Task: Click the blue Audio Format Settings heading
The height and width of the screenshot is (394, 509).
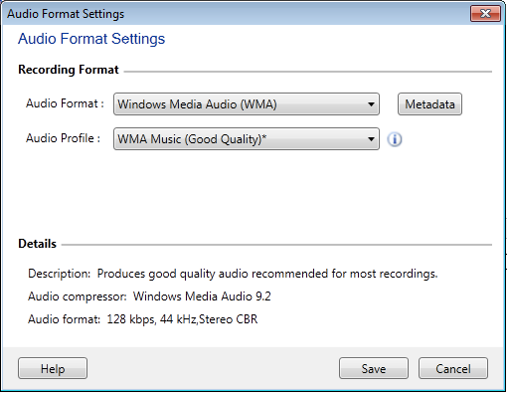Action: tap(91, 39)
